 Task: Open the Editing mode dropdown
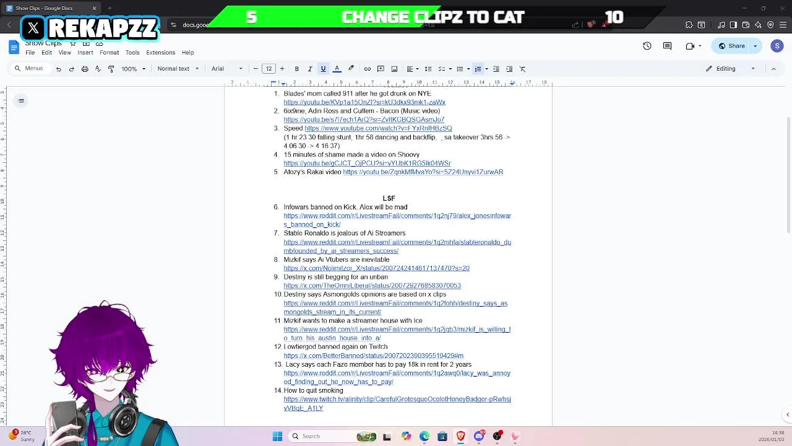731,69
